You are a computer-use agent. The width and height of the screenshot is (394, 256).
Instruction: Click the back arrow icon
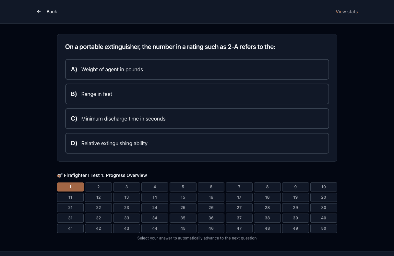pos(39,12)
